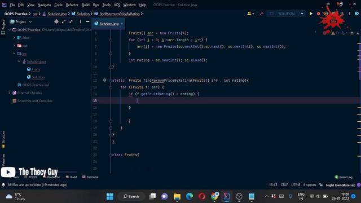The image size is (361, 203).
Task: Click the Windows taskbar Search box
Action: tap(131, 196)
